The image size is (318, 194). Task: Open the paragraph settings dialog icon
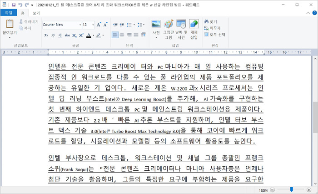point(144,35)
